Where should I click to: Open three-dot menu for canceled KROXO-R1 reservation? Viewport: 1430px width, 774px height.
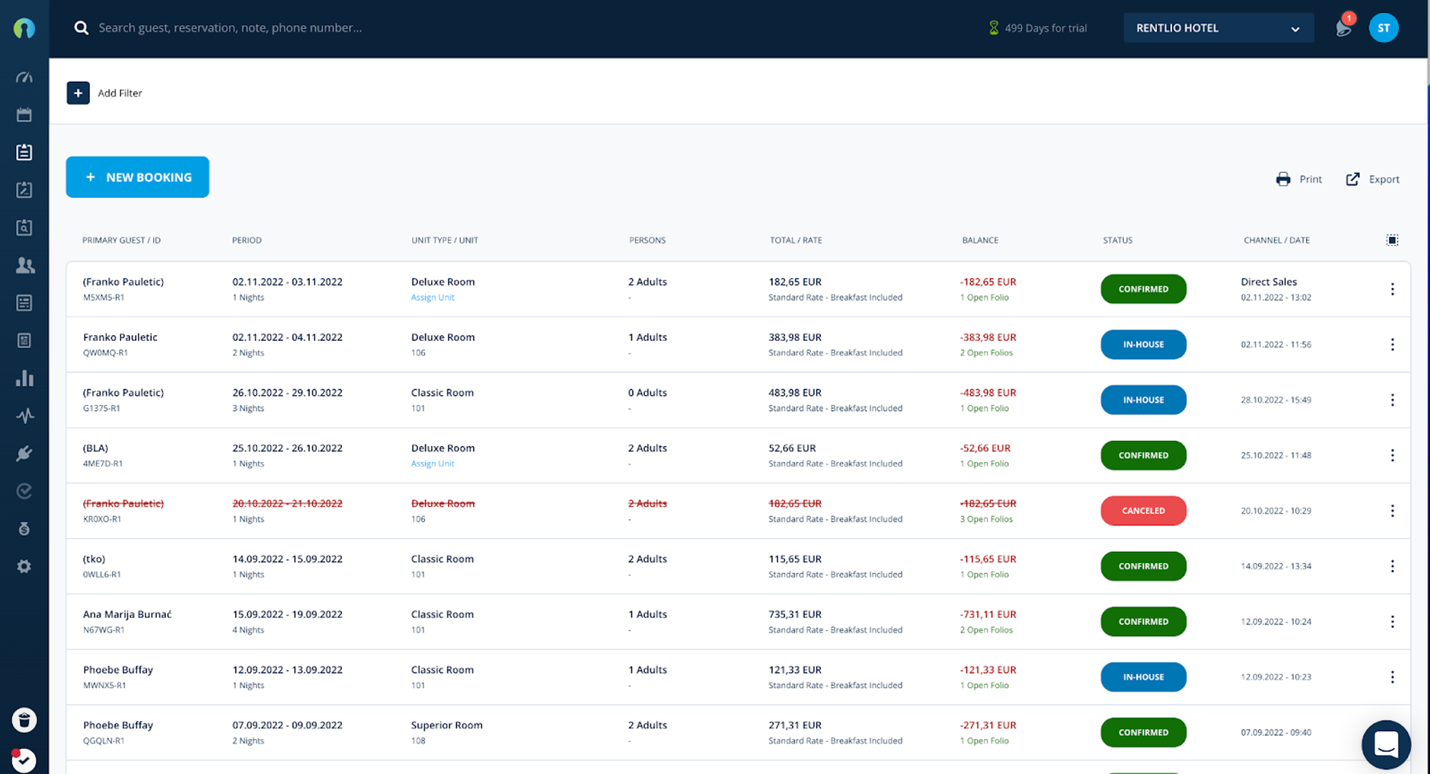pos(1392,511)
